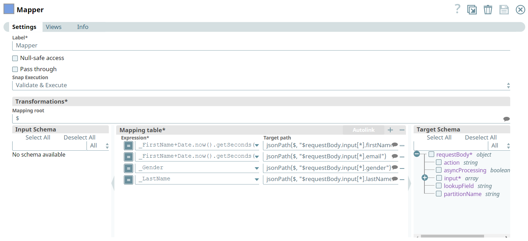The image size is (528, 241).
Task: Enable Pass through checkbox
Action: tap(15, 69)
